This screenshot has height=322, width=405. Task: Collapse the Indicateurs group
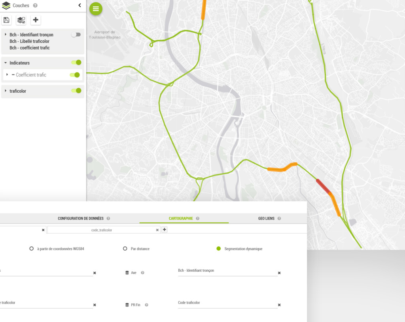(6, 63)
